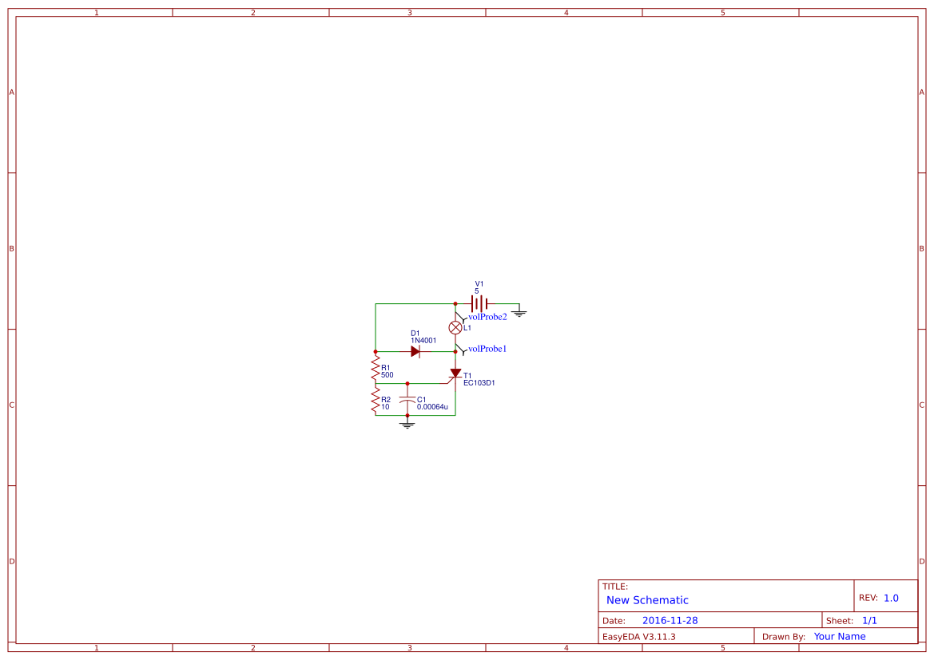
Task: Click the 'volProbe2' label
Action: 487,317
